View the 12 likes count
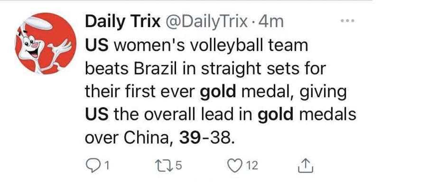Screen dimensions: 446x182 pyautogui.click(x=252, y=165)
